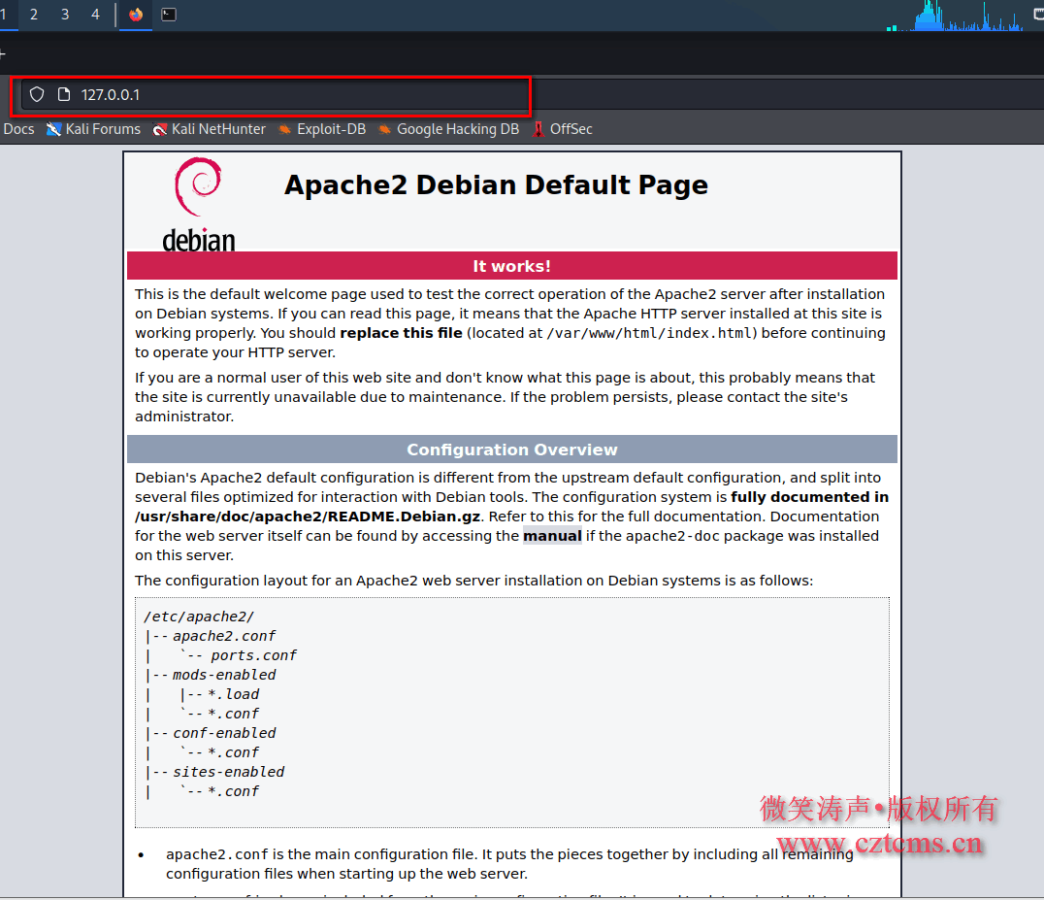Image resolution: width=1044 pixels, height=900 pixels.
Task: Open the Exploit-DB bookmark
Action: tap(322, 129)
